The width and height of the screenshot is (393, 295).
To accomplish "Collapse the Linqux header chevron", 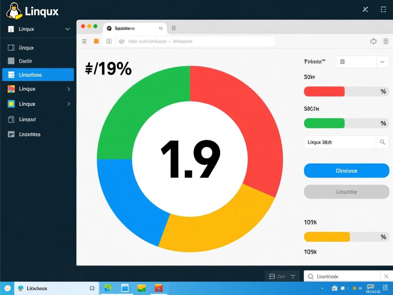I will [x=67, y=29].
